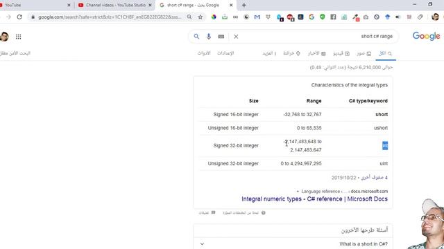Click the '0 to 65,535' range
This screenshot has height=249, width=444.
309,128
